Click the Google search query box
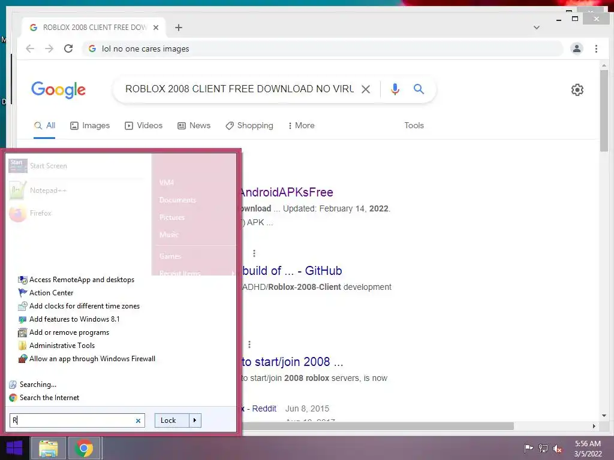614x460 pixels. [239, 89]
